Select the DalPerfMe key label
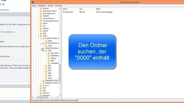The height and width of the screenshot is (103, 184). [x=54, y=56]
